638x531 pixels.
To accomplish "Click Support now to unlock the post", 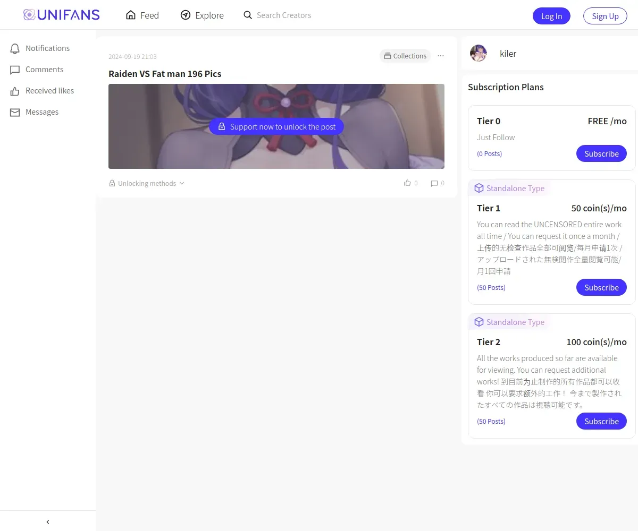I will coord(276,126).
